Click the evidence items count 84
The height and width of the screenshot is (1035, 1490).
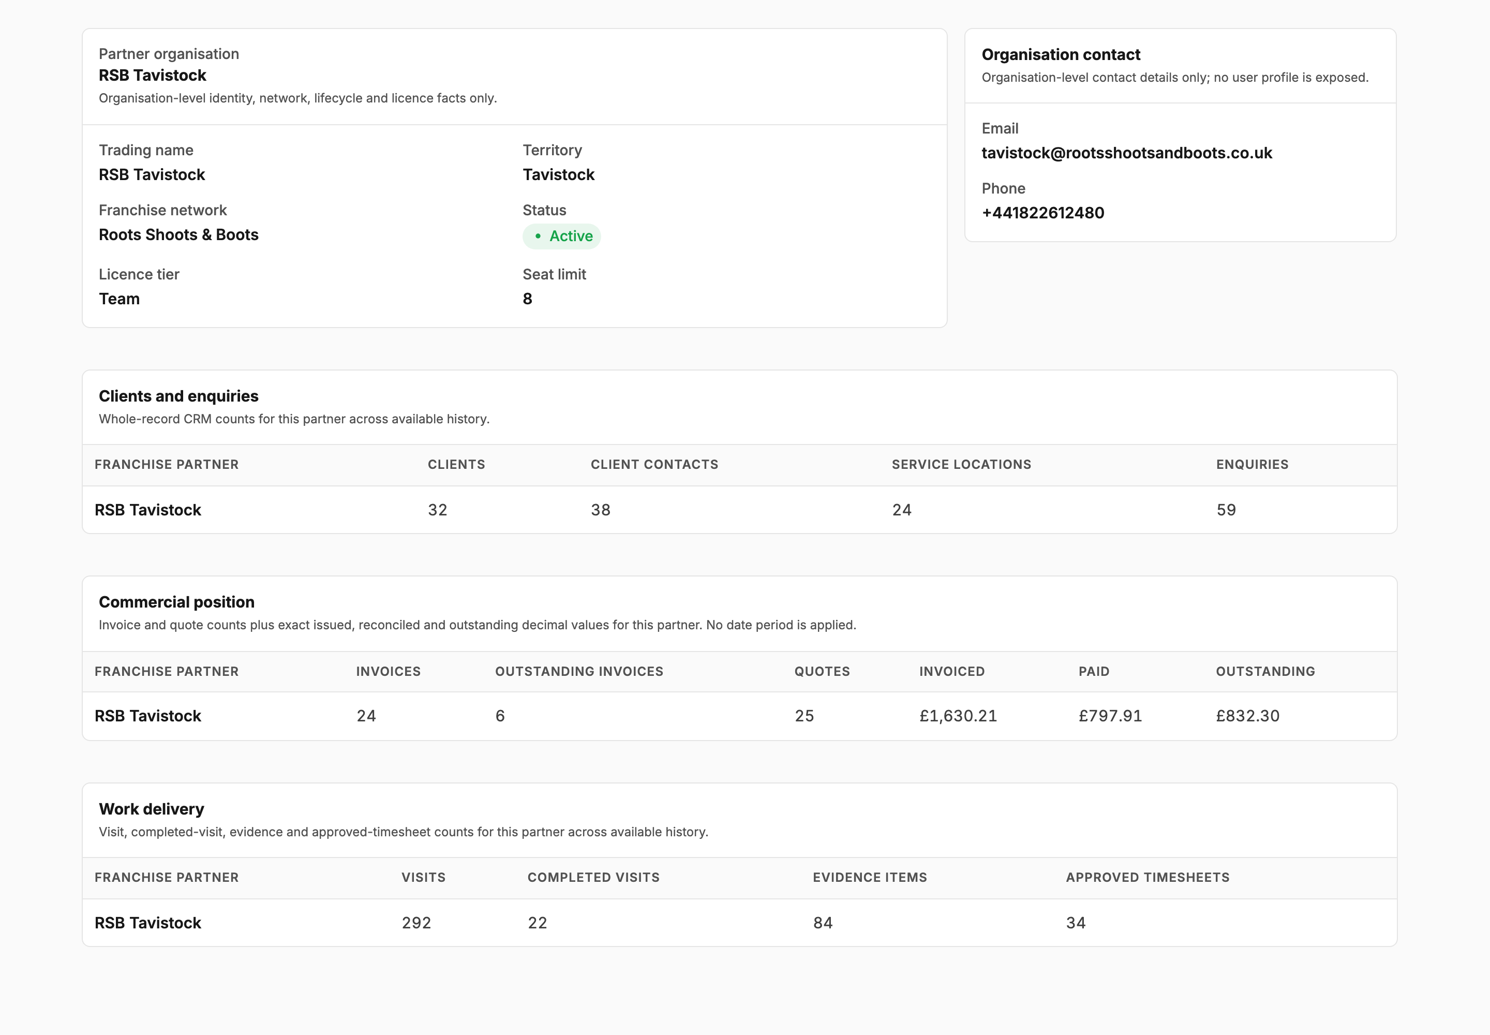[x=823, y=923]
